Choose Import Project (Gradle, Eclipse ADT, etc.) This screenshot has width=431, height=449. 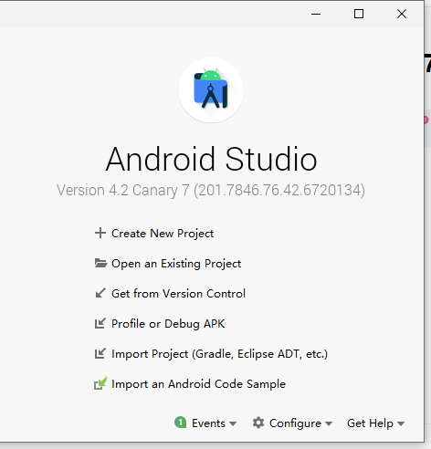(219, 354)
